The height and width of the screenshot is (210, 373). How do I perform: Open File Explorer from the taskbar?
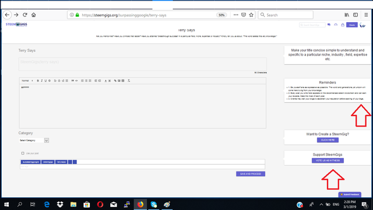coord(73,204)
